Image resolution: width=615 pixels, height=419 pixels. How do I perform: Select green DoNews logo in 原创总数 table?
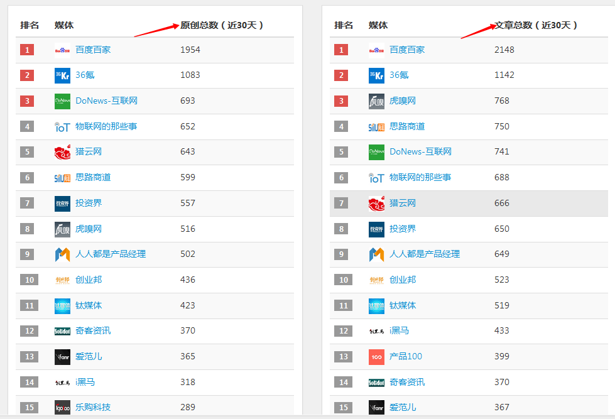tap(62, 101)
